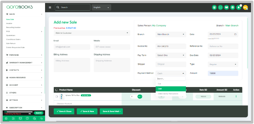This screenshot has height=124, width=254.
Task: Open the Branch Main Branch dropdown
Action: [171, 34]
